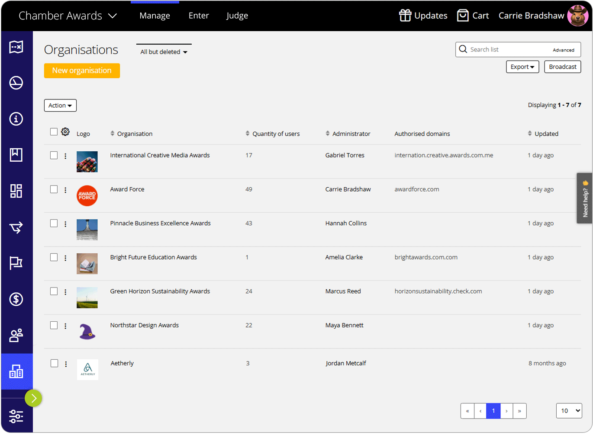
Task: Open the Need help? side tab
Action: click(x=585, y=198)
